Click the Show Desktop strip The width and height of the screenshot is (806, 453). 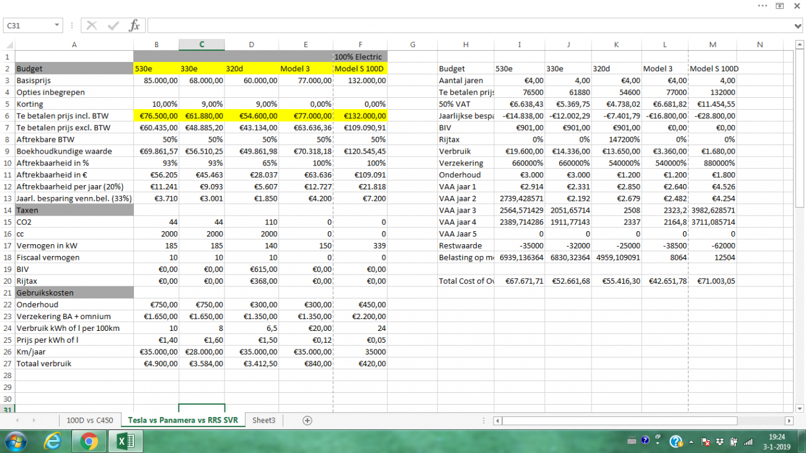coord(802,442)
